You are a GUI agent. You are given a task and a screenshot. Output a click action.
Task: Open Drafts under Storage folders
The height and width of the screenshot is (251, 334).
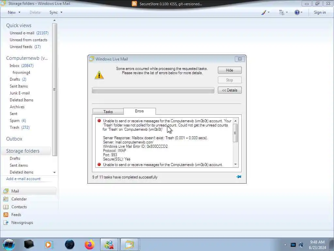(x=15, y=159)
